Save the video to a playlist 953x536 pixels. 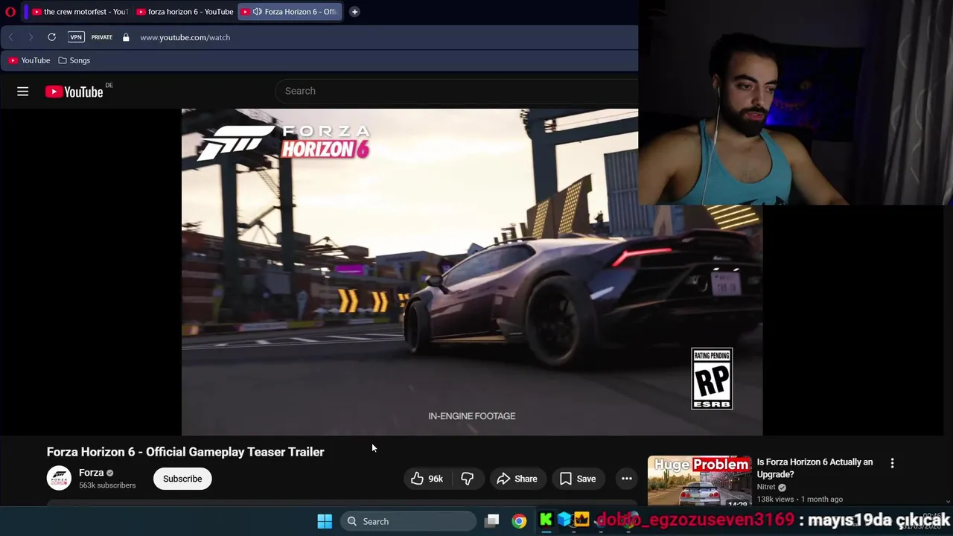(578, 479)
